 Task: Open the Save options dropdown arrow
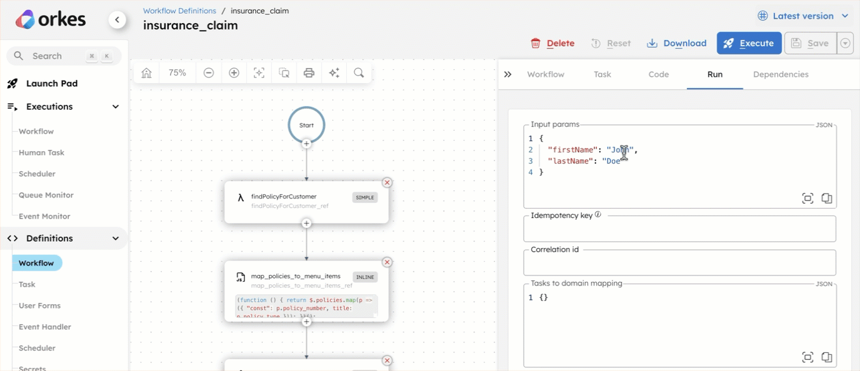[846, 43]
